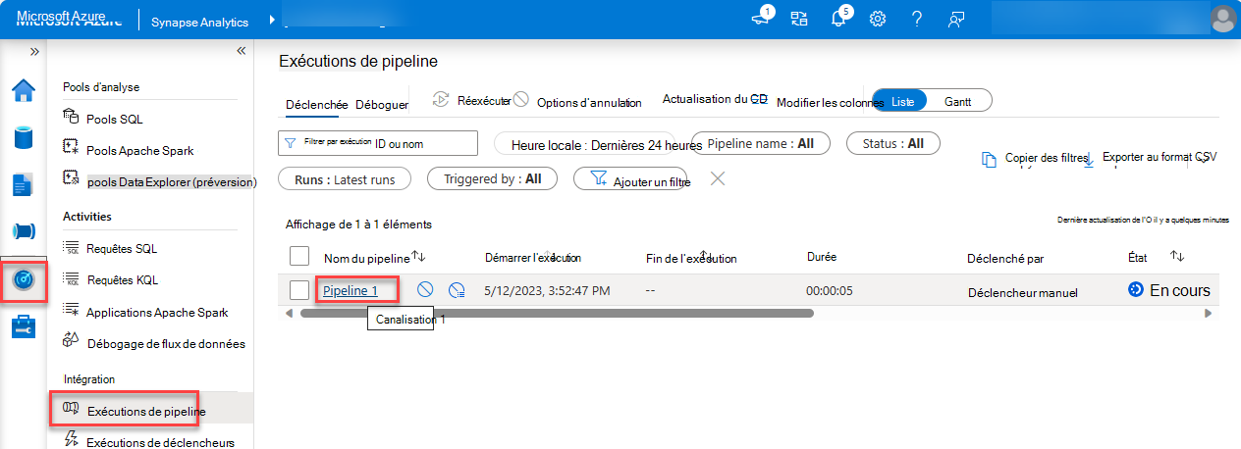Expand the left hub navigation bar
Viewport: 1241px width, 449px height.
pyautogui.click(x=34, y=52)
